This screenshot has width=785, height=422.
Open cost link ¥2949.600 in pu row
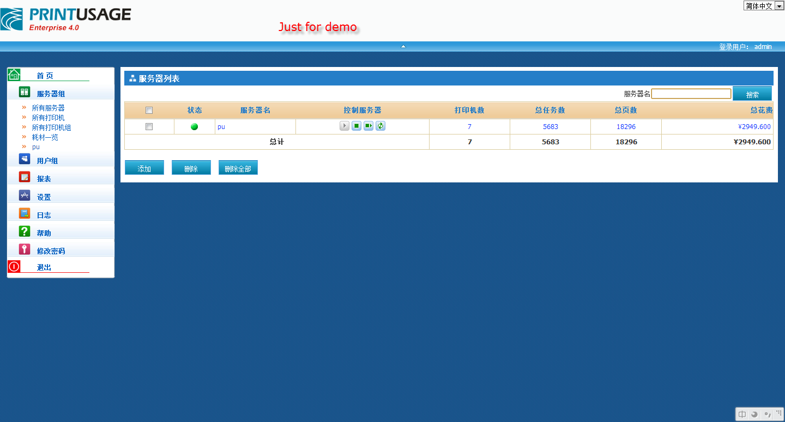coord(754,127)
